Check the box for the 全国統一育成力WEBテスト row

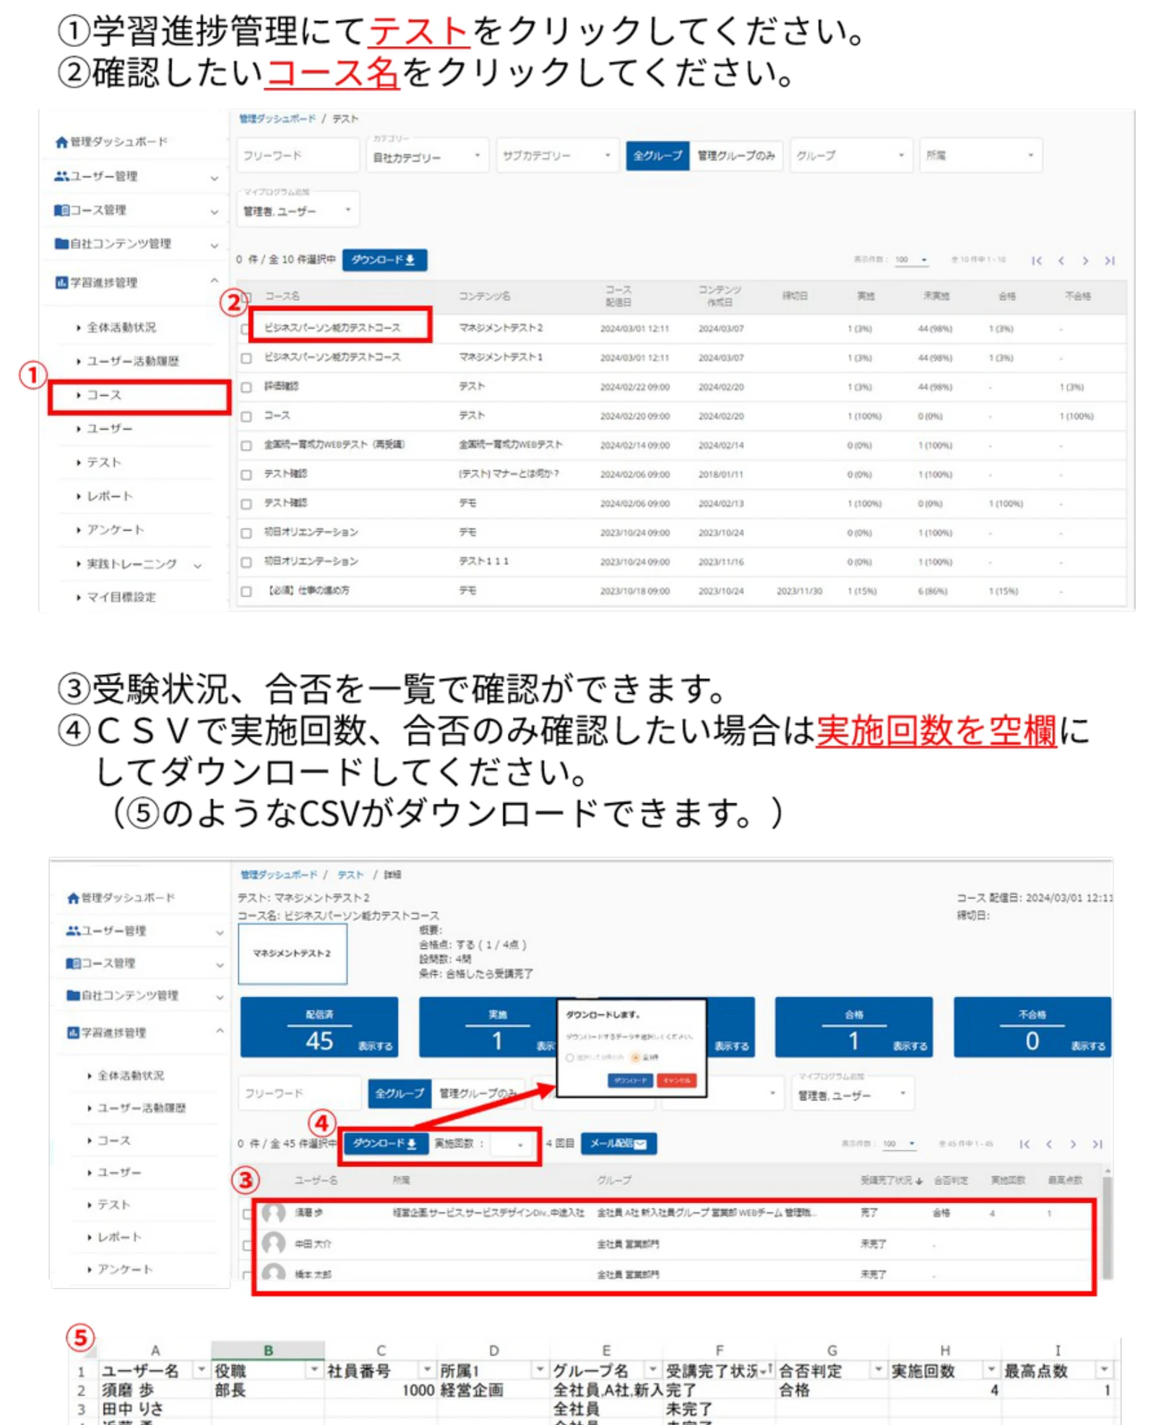click(x=246, y=445)
